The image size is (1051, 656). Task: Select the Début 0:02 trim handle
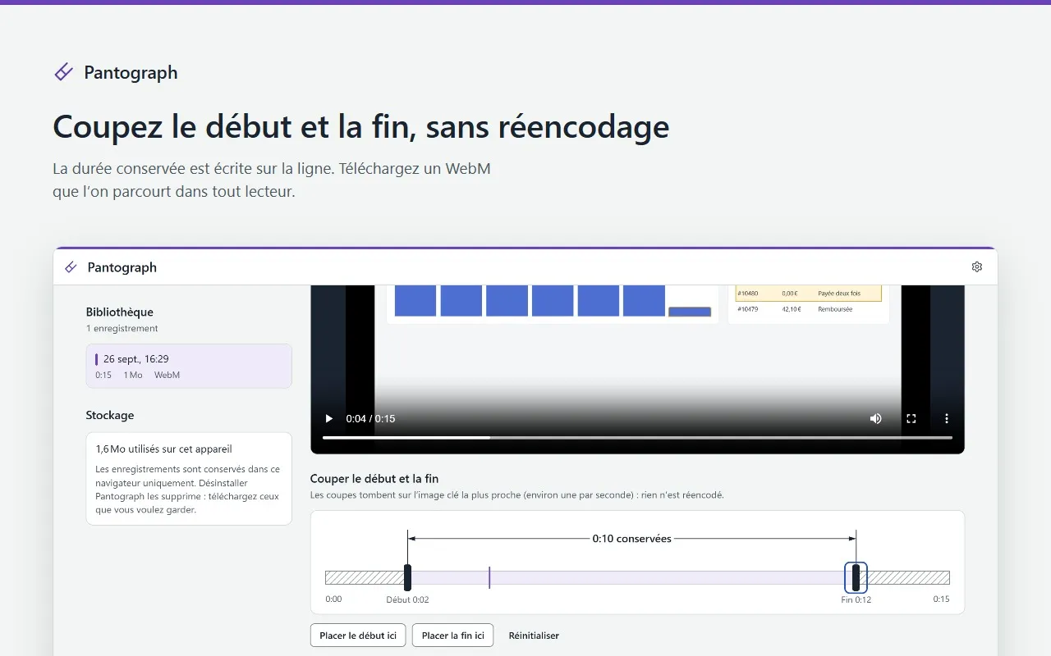(x=407, y=577)
